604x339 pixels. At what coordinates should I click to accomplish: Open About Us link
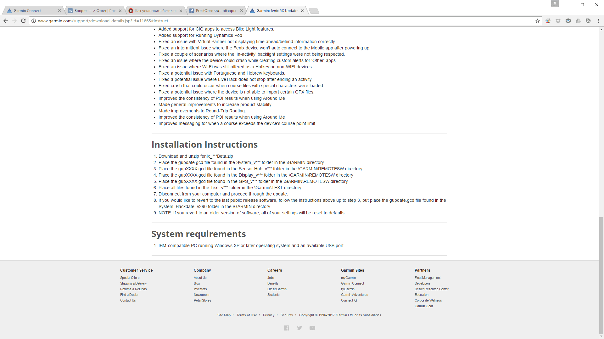(200, 278)
